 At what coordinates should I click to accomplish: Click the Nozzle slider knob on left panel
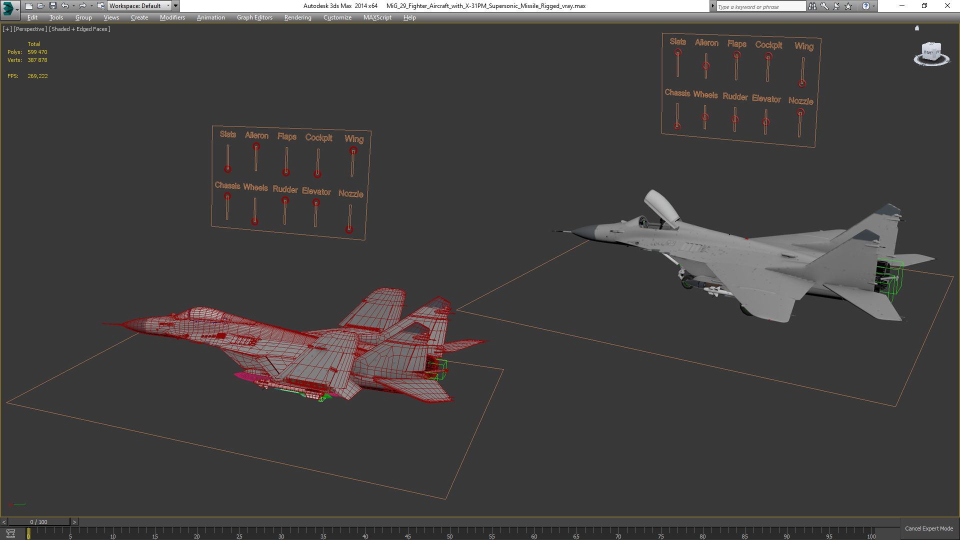(x=349, y=229)
